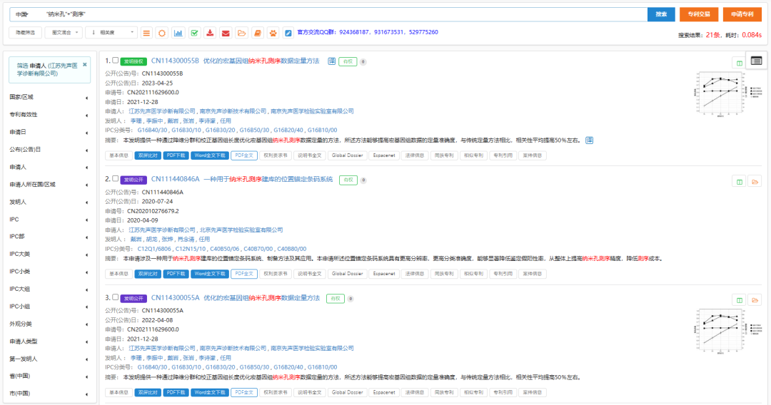Click the orange book icon in toolbar

pos(257,33)
